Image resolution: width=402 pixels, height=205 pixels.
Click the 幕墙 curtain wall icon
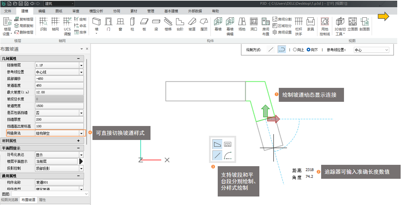click(x=218, y=24)
